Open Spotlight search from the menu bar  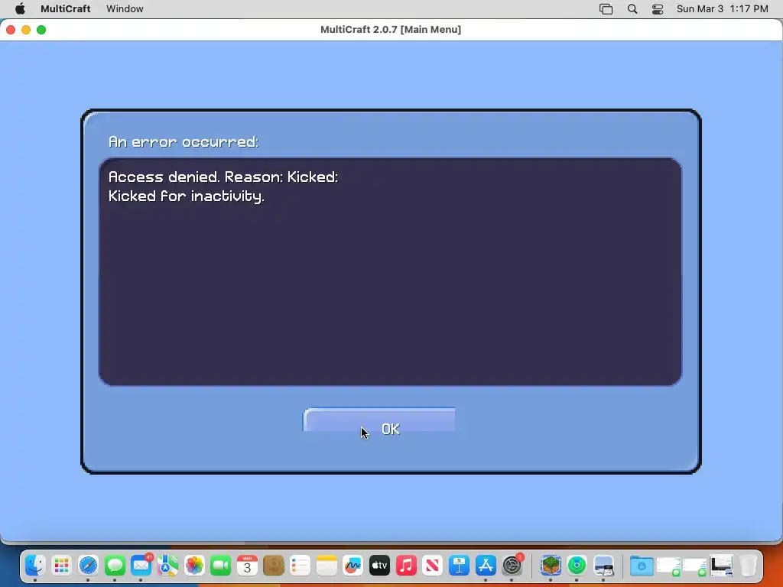632,9
